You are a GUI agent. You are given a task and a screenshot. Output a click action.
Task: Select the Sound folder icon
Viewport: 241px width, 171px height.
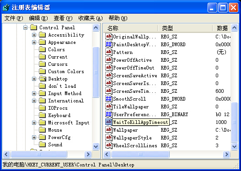42,144
